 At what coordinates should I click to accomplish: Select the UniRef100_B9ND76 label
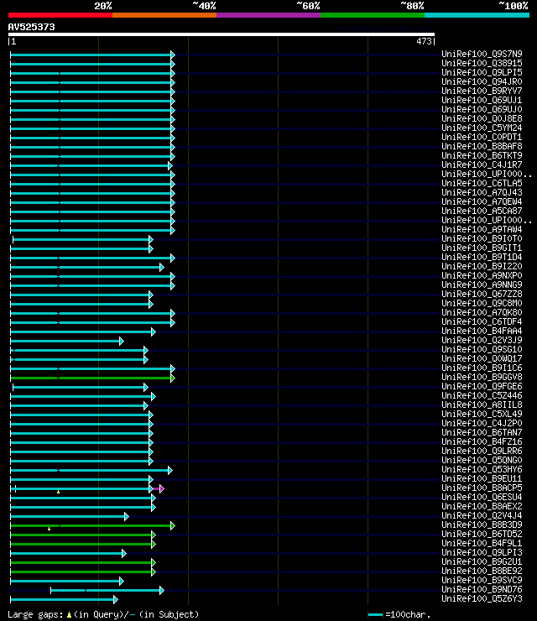[x=482, y=590]
